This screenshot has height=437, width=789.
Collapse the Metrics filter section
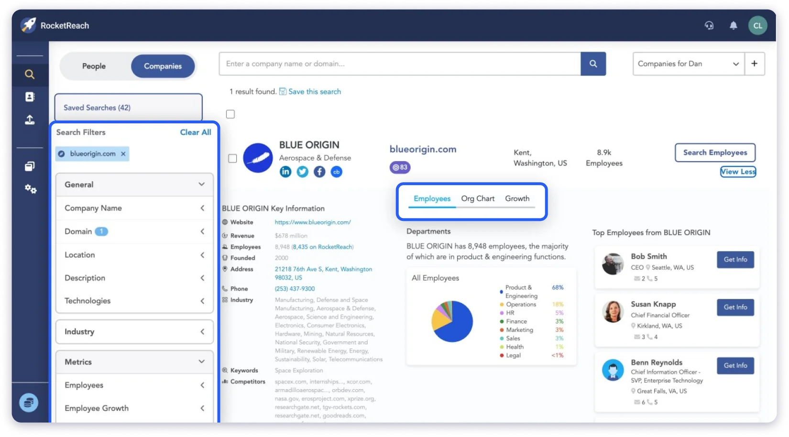click(134, 362)
